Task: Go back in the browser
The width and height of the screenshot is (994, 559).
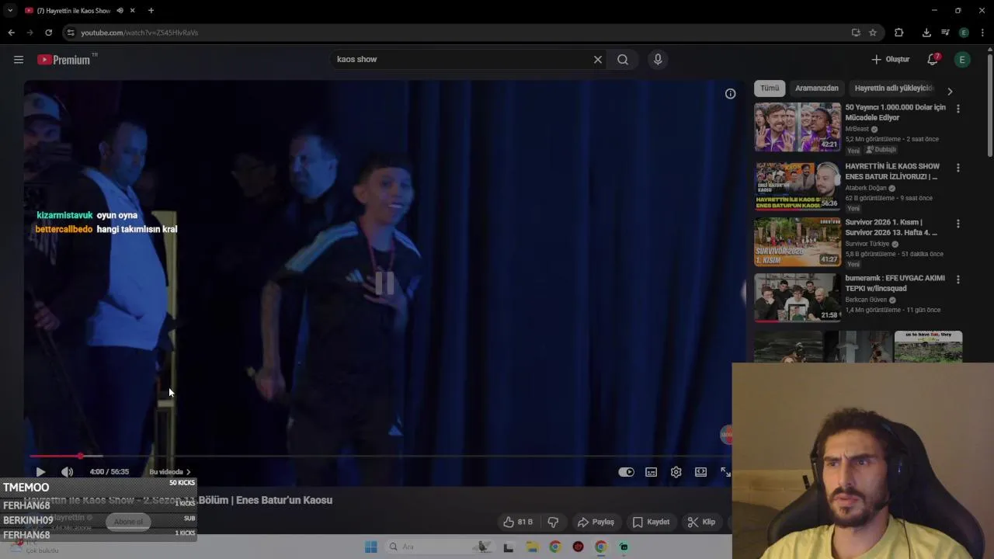Action: tap(11, 33)
